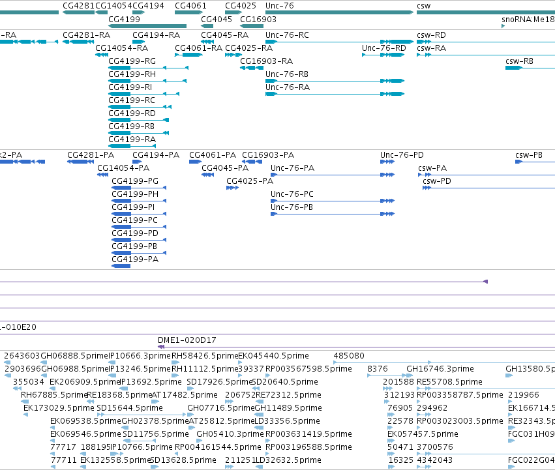
Task: Click the CG4281 gene label
Action: tap(78, 6)
